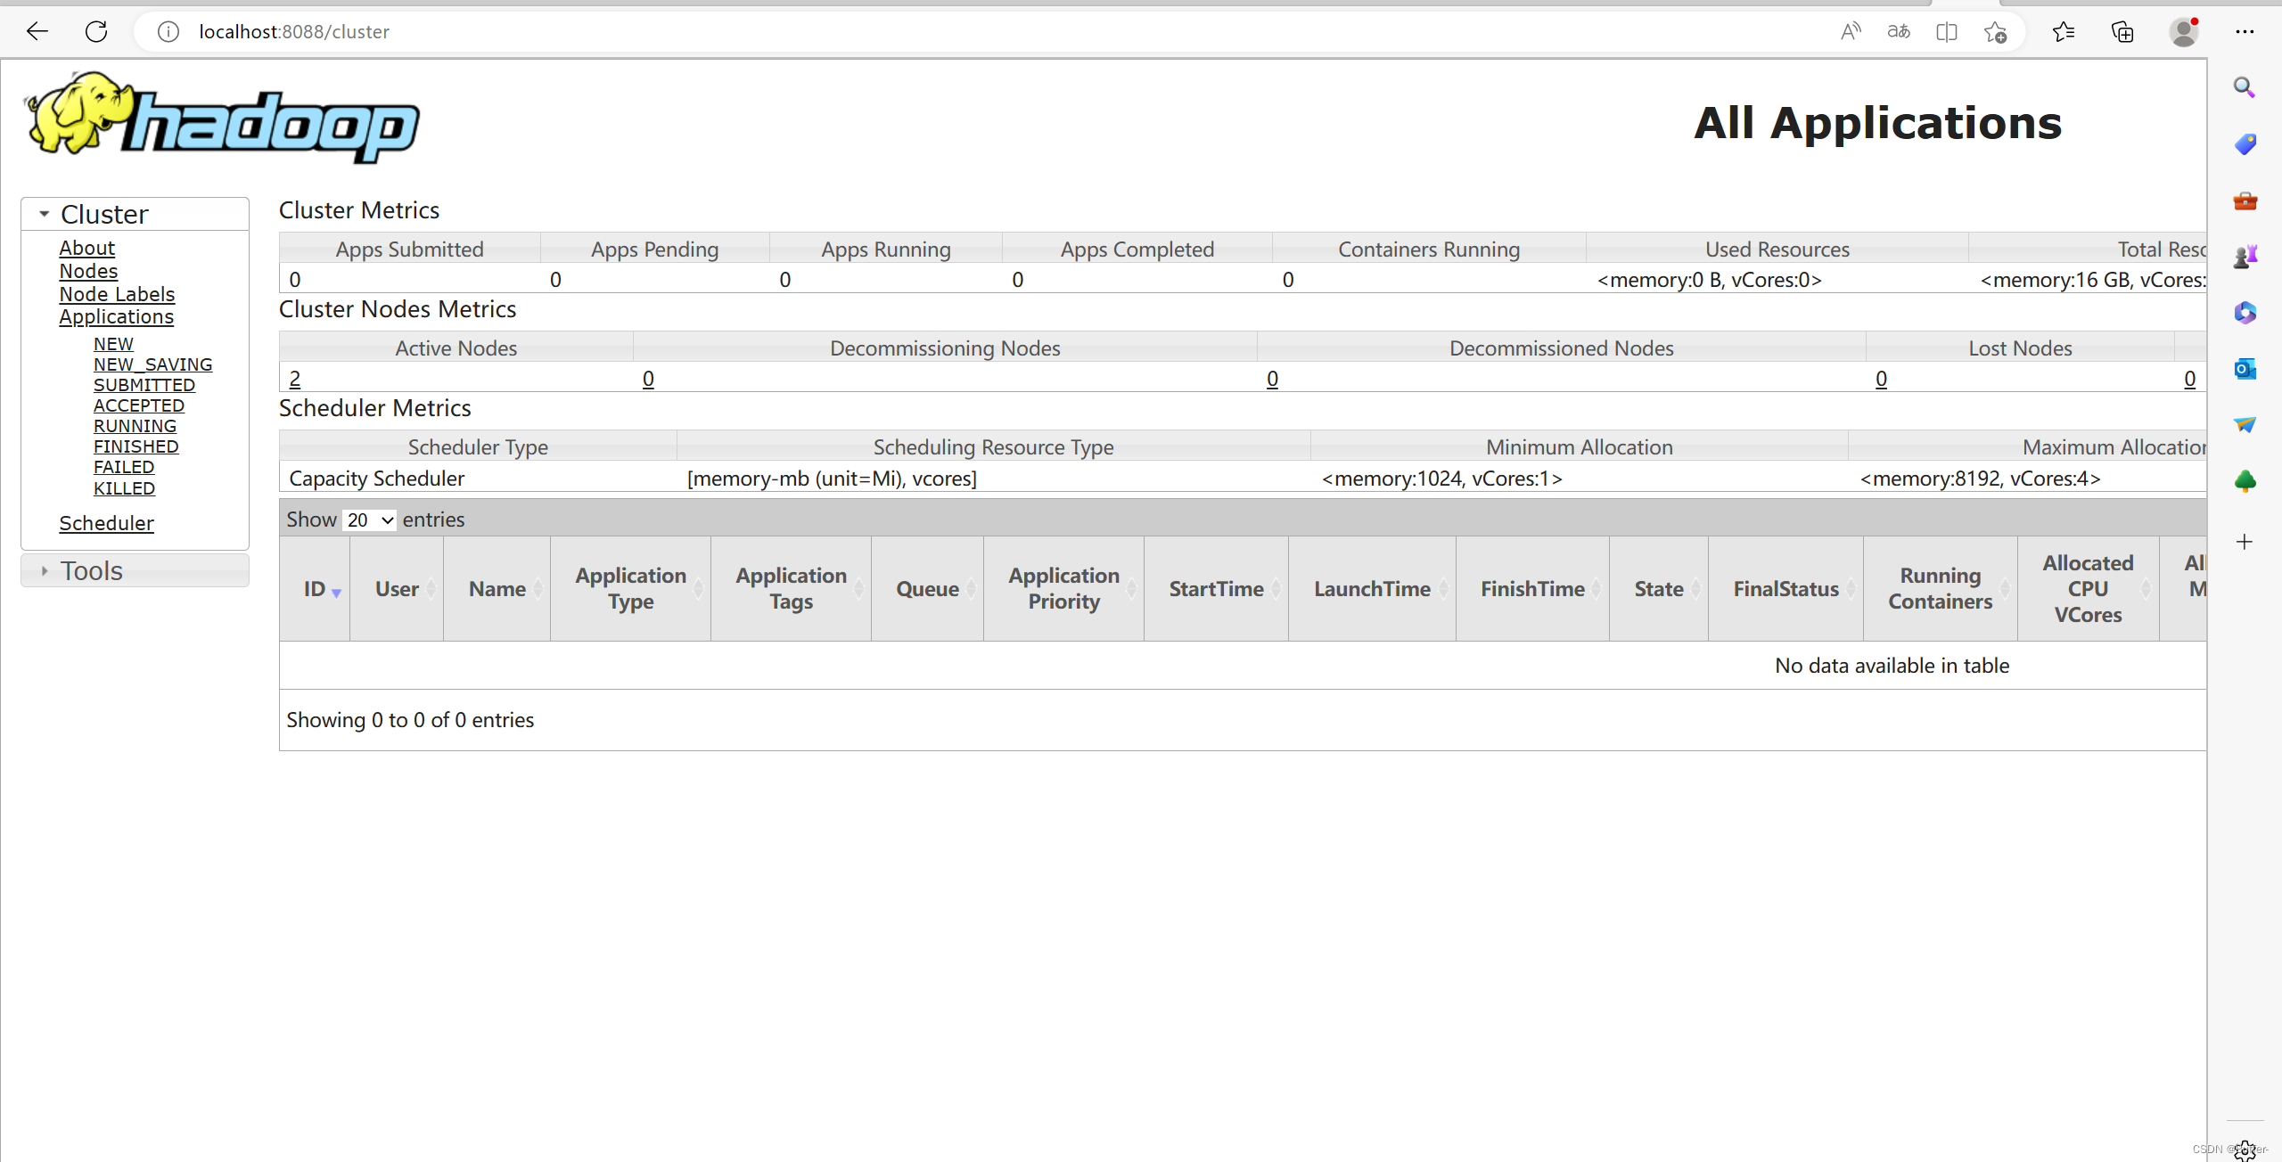Click the browser refresh icon
Image resolution: width=2282 pixels, height=1162 pixels.
[x=96, y=32]
